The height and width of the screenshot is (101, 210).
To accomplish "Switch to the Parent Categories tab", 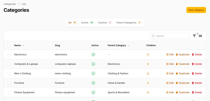I will (x=129, y=23).
